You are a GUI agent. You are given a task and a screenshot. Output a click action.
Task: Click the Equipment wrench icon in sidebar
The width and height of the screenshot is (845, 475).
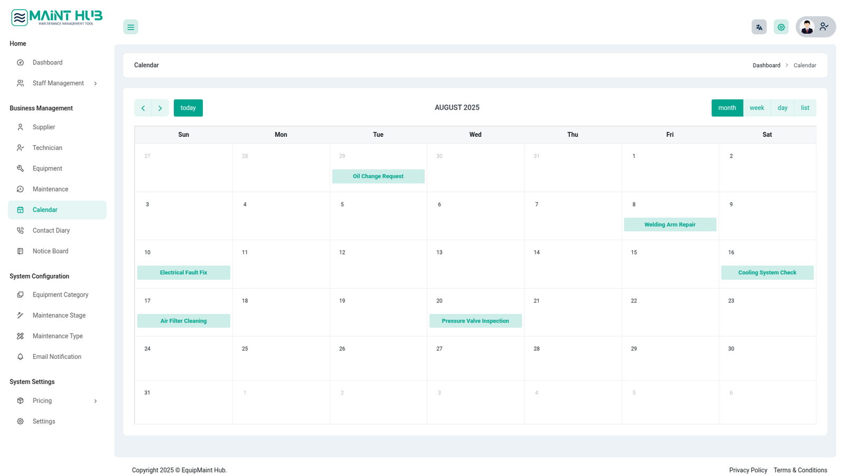click(x=20, y=168)
